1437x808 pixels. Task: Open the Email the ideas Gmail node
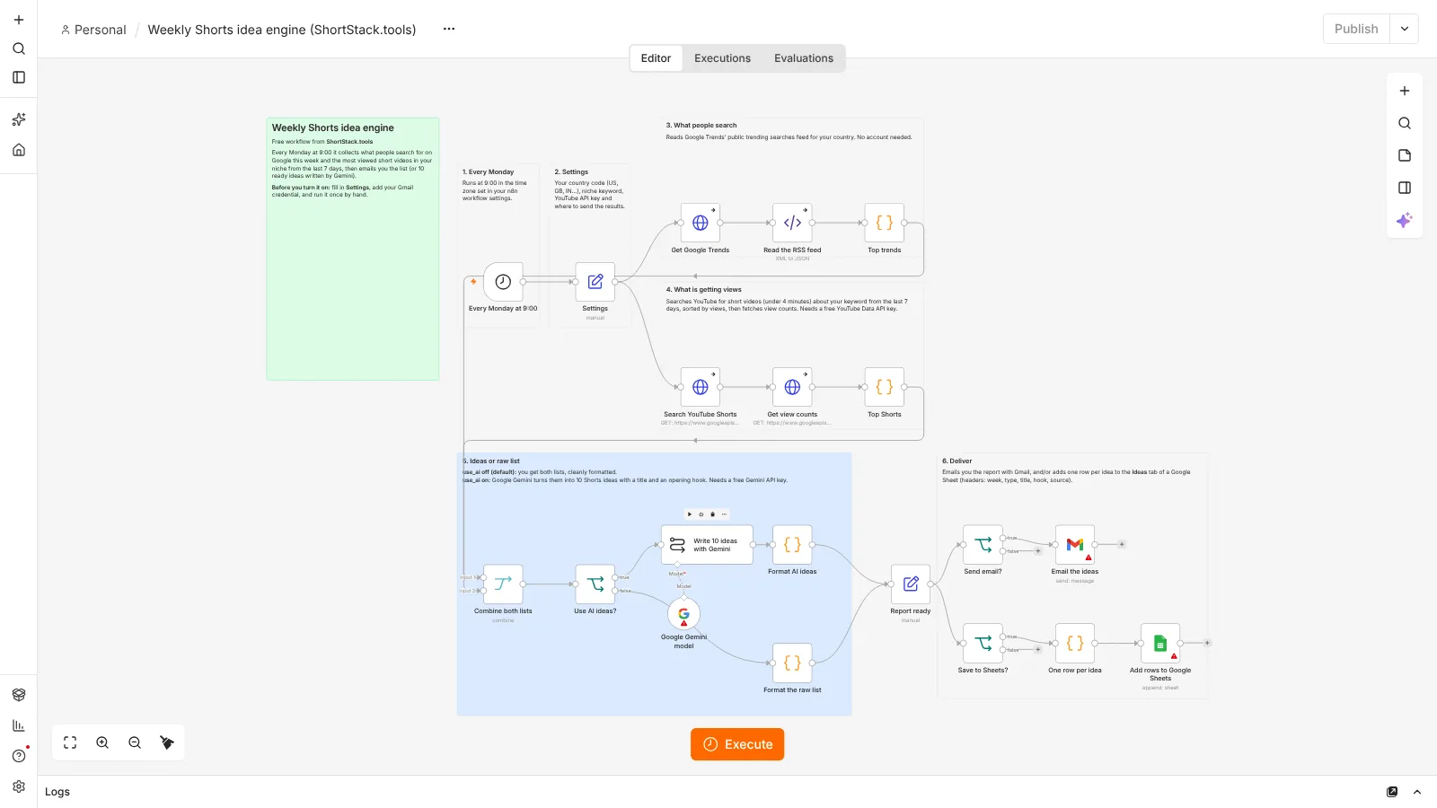point(1075,545)
